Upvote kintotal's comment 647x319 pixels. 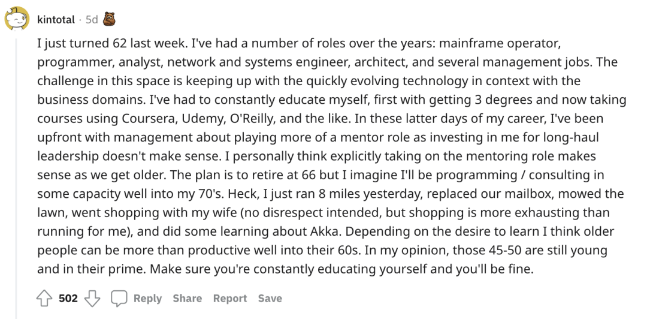coord(45,299)
